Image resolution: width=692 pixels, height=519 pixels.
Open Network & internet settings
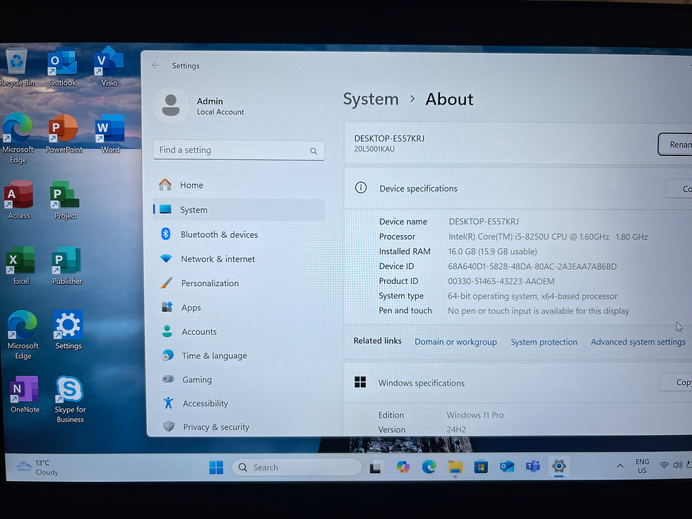[x=239, y=259]
